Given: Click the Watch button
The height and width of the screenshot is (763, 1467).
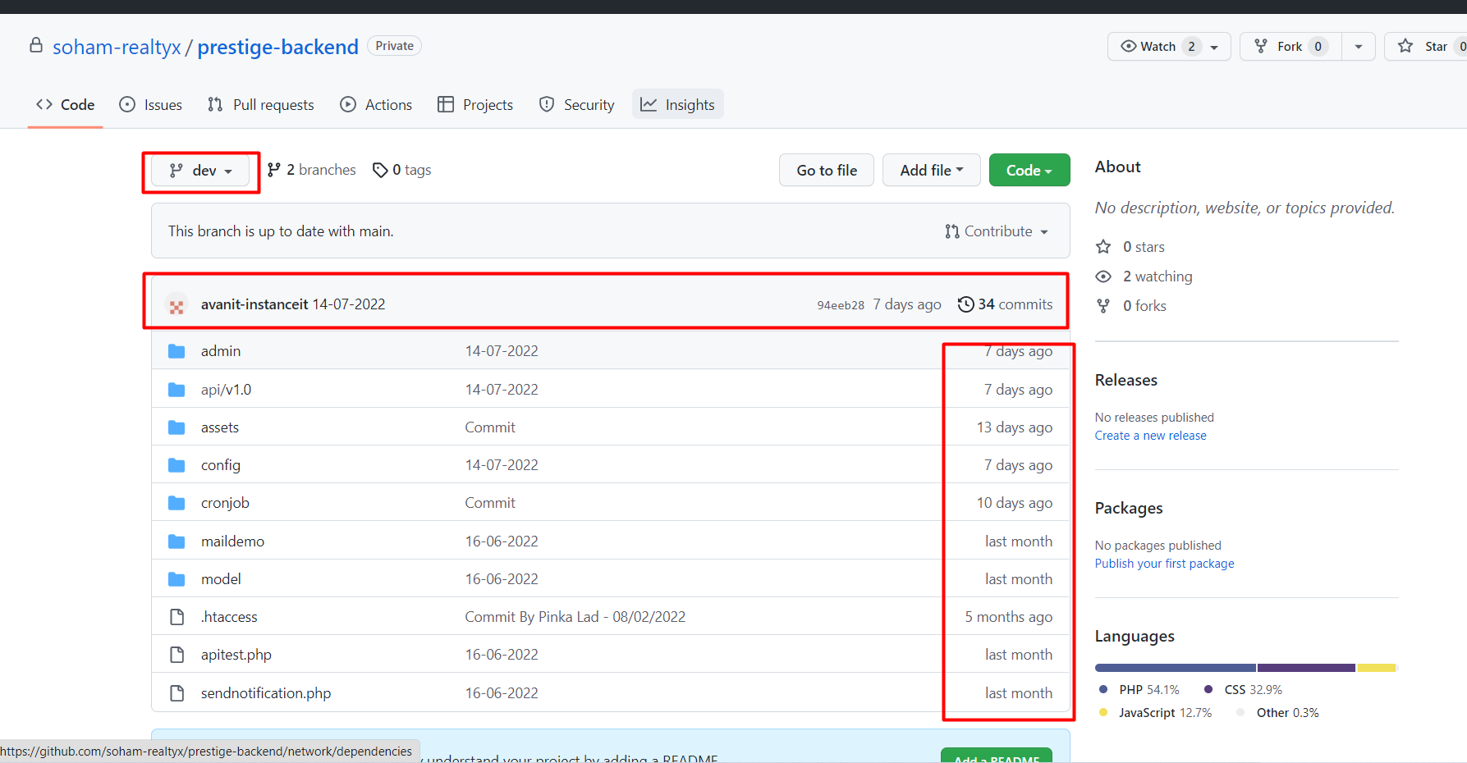Looking at the screenshot, I should [1169, 47].
